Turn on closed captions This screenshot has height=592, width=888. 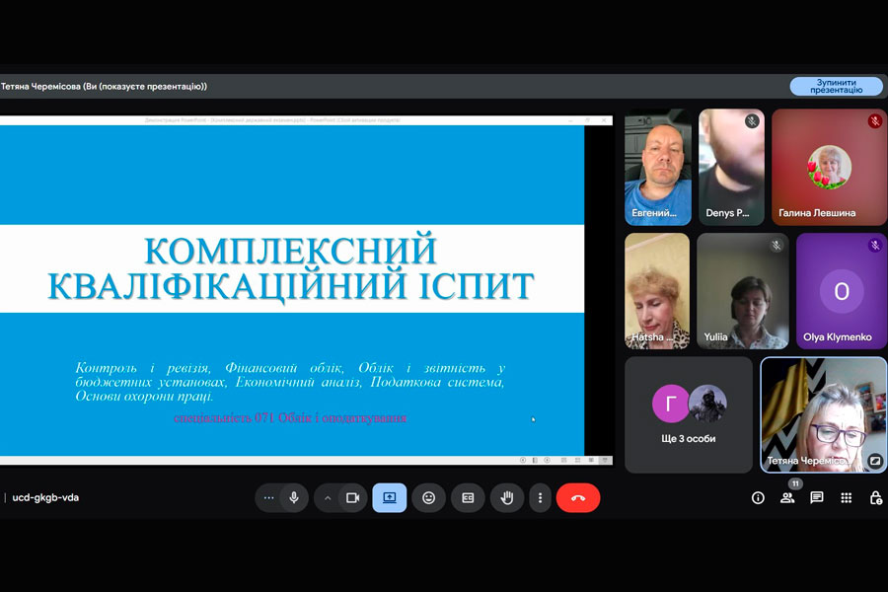(468, 497)
